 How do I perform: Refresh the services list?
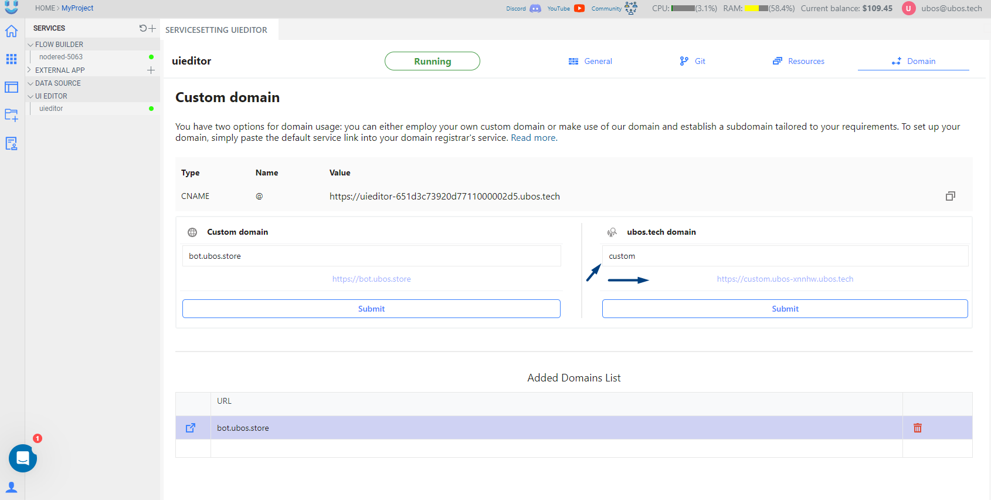[142, 28]
